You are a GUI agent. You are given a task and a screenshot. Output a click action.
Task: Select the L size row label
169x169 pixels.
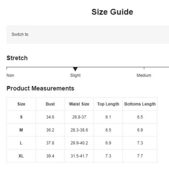tap(21, 143)
